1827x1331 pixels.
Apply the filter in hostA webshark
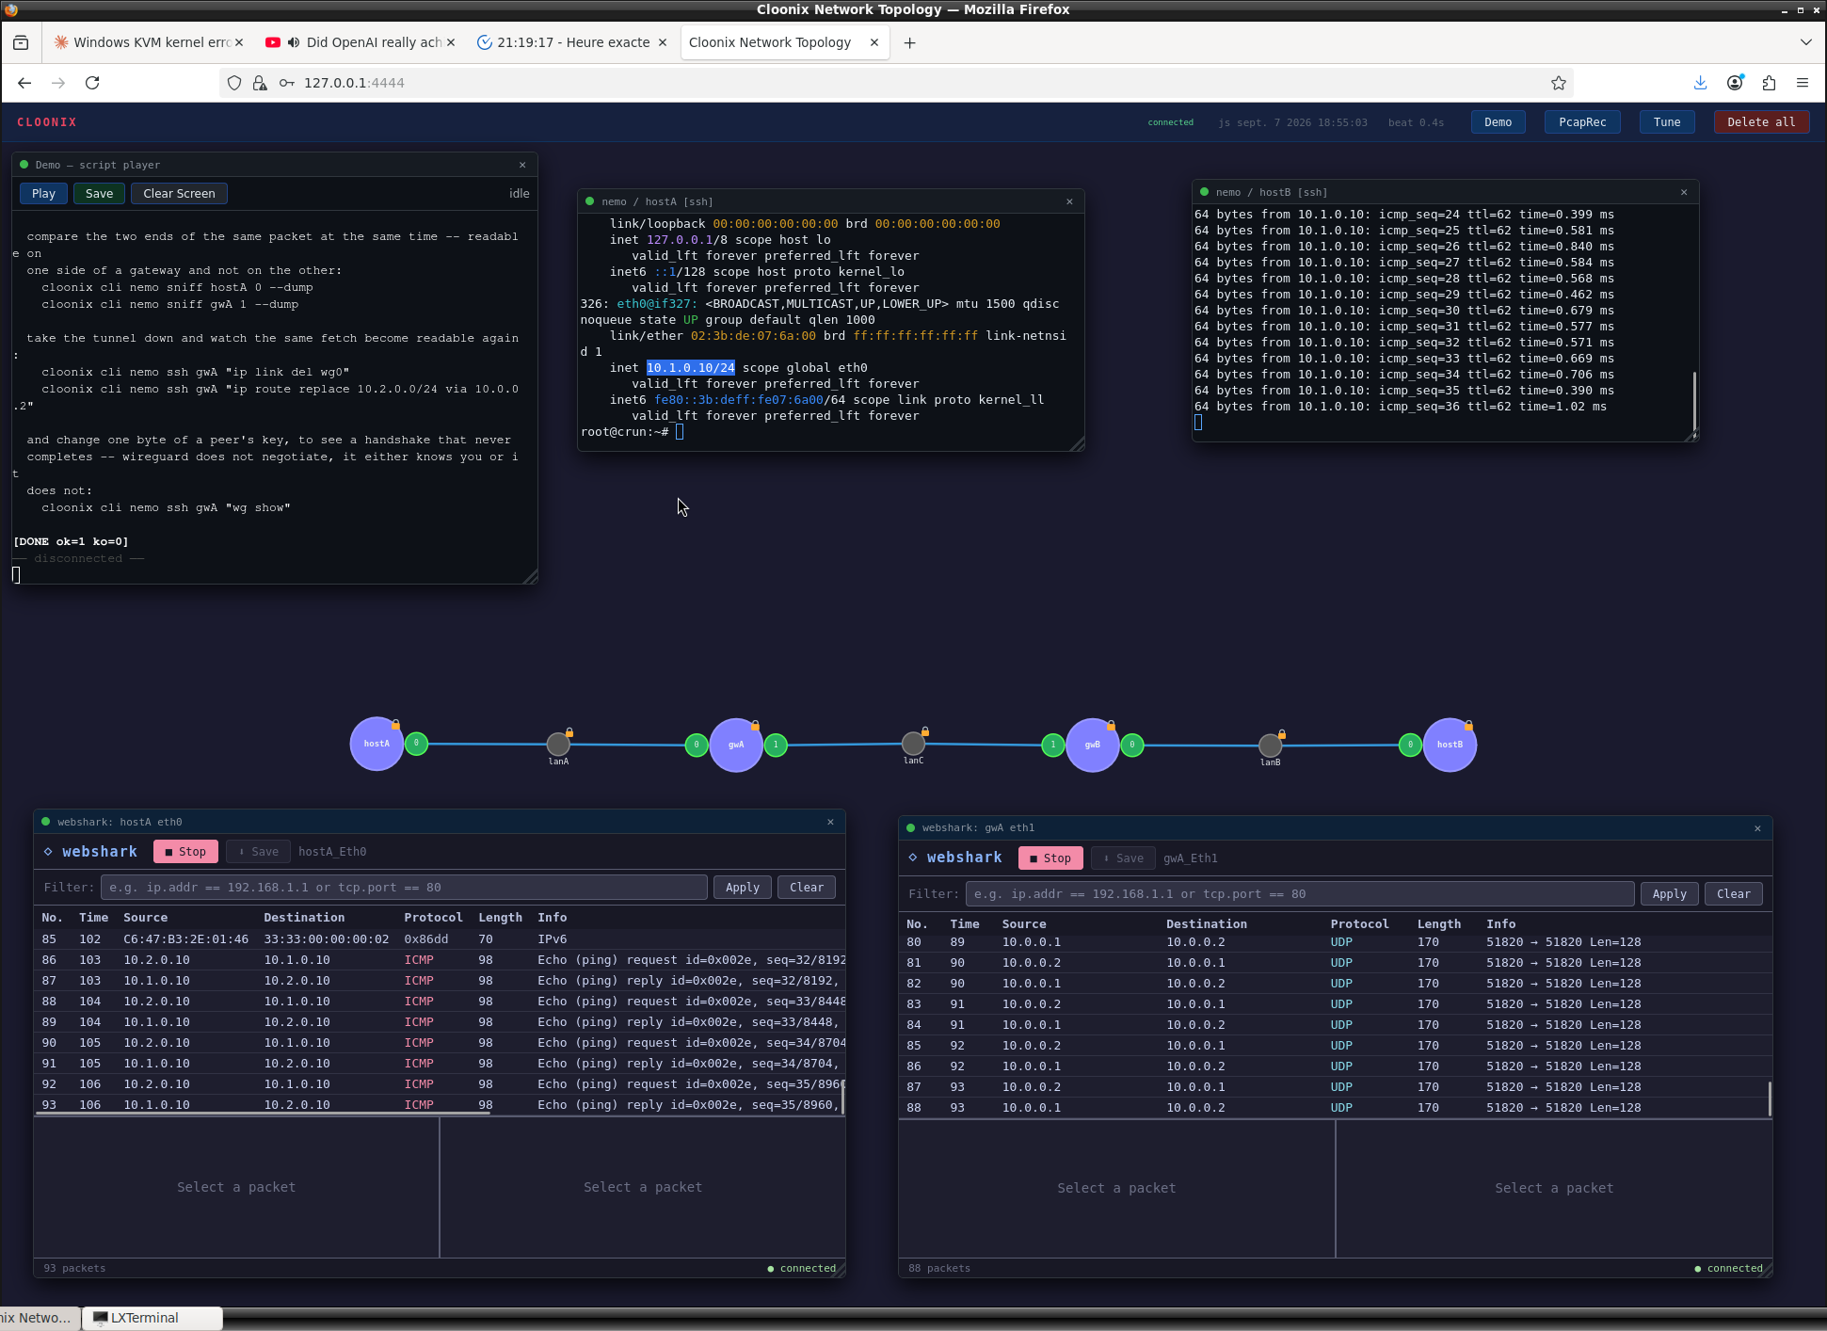742,887
